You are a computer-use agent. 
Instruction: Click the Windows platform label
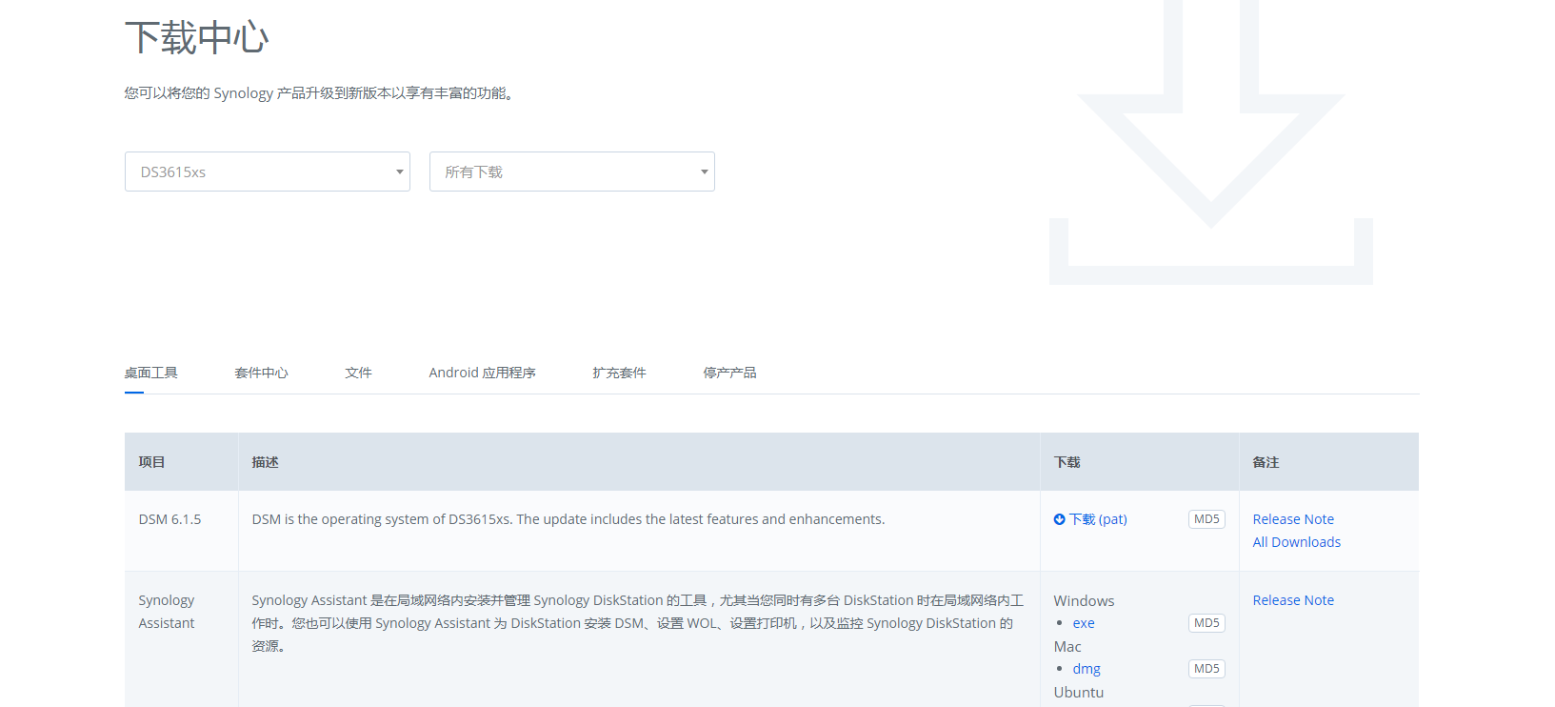(x=1084, y=601)
